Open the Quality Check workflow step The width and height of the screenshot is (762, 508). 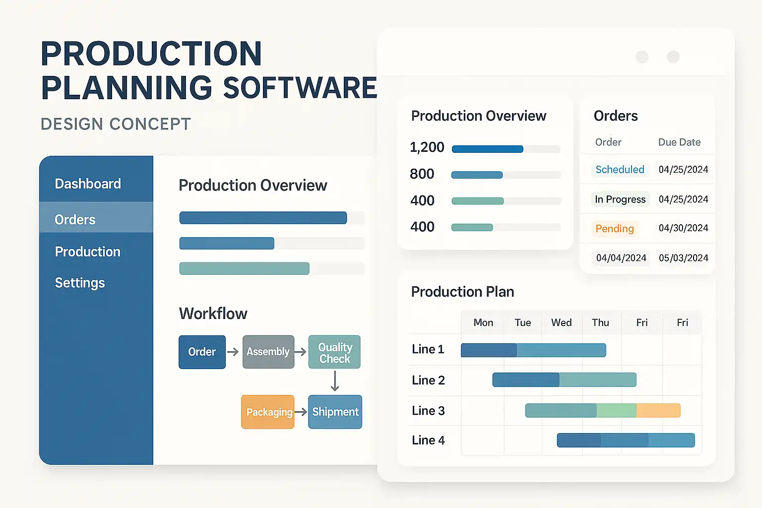pyautogui.click(x=334, y=352)
